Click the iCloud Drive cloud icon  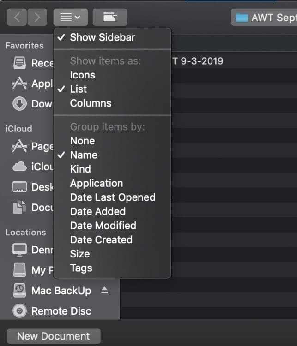[x=19, y=167]
